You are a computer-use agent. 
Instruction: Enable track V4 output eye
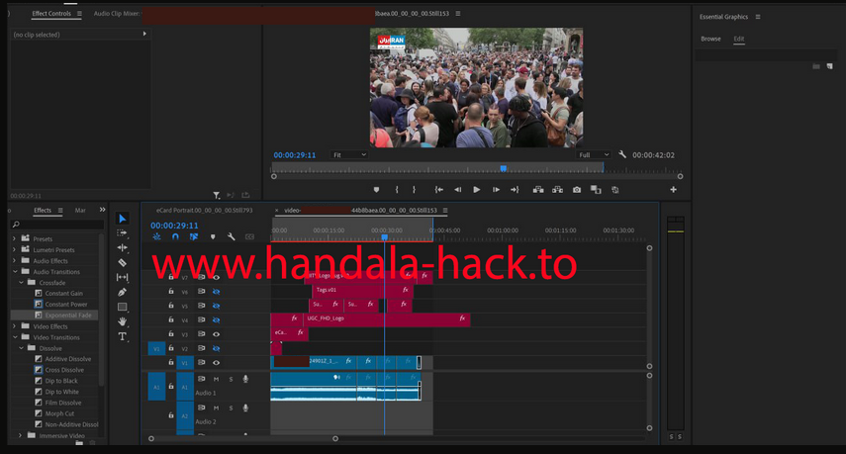[x=216, y=319]
